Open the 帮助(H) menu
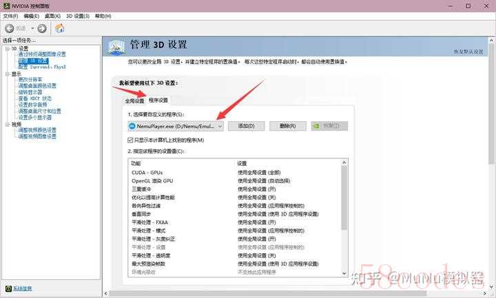Image resolution: width=496 pixels, height=298 pixels. [103, 16]
